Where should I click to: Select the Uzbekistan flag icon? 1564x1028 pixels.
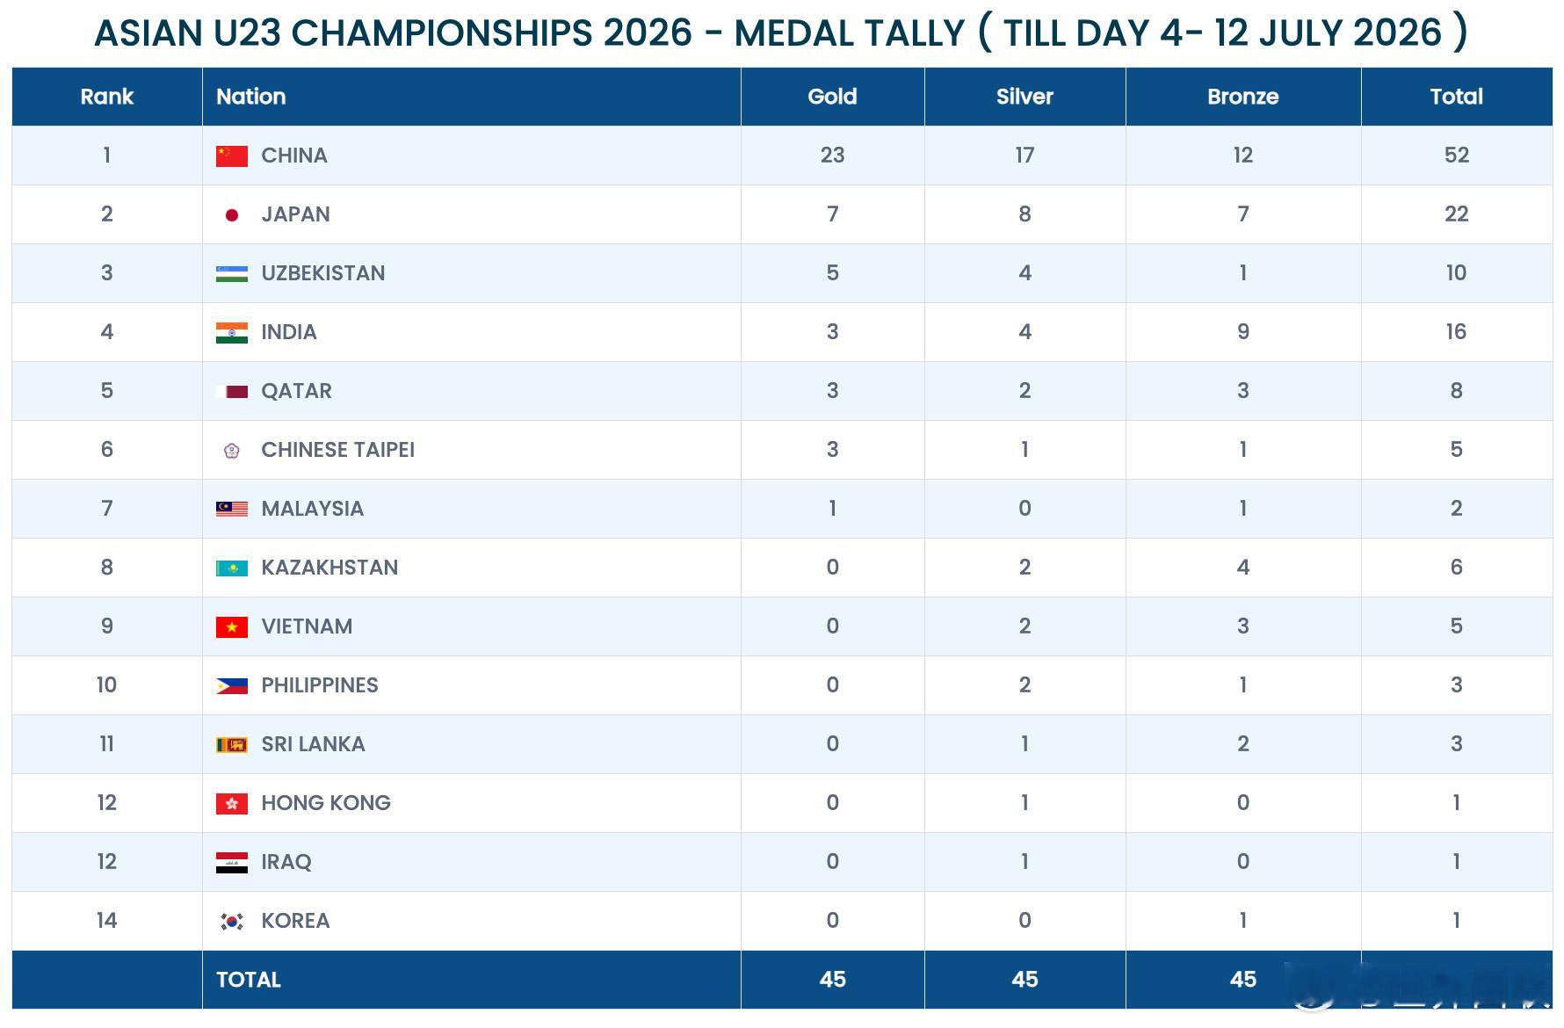(232, 274)
